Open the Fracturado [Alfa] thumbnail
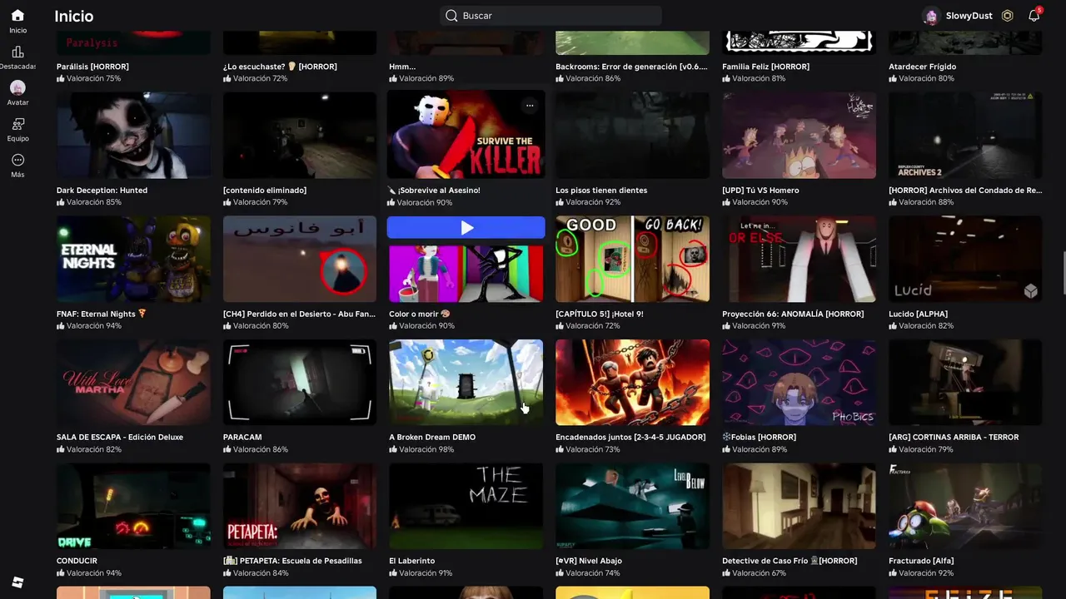This screenshot has width=1066, height=599. tap(965, 506)
